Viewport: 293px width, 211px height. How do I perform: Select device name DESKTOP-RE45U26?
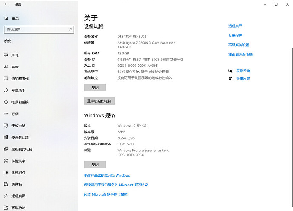coord(132,37)
